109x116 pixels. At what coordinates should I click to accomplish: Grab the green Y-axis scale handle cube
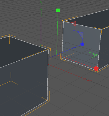point(58,10)
